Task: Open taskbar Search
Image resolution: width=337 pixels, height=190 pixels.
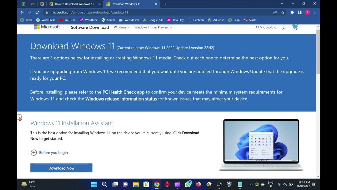Action: pyautogui.click(x=105, y=184)
